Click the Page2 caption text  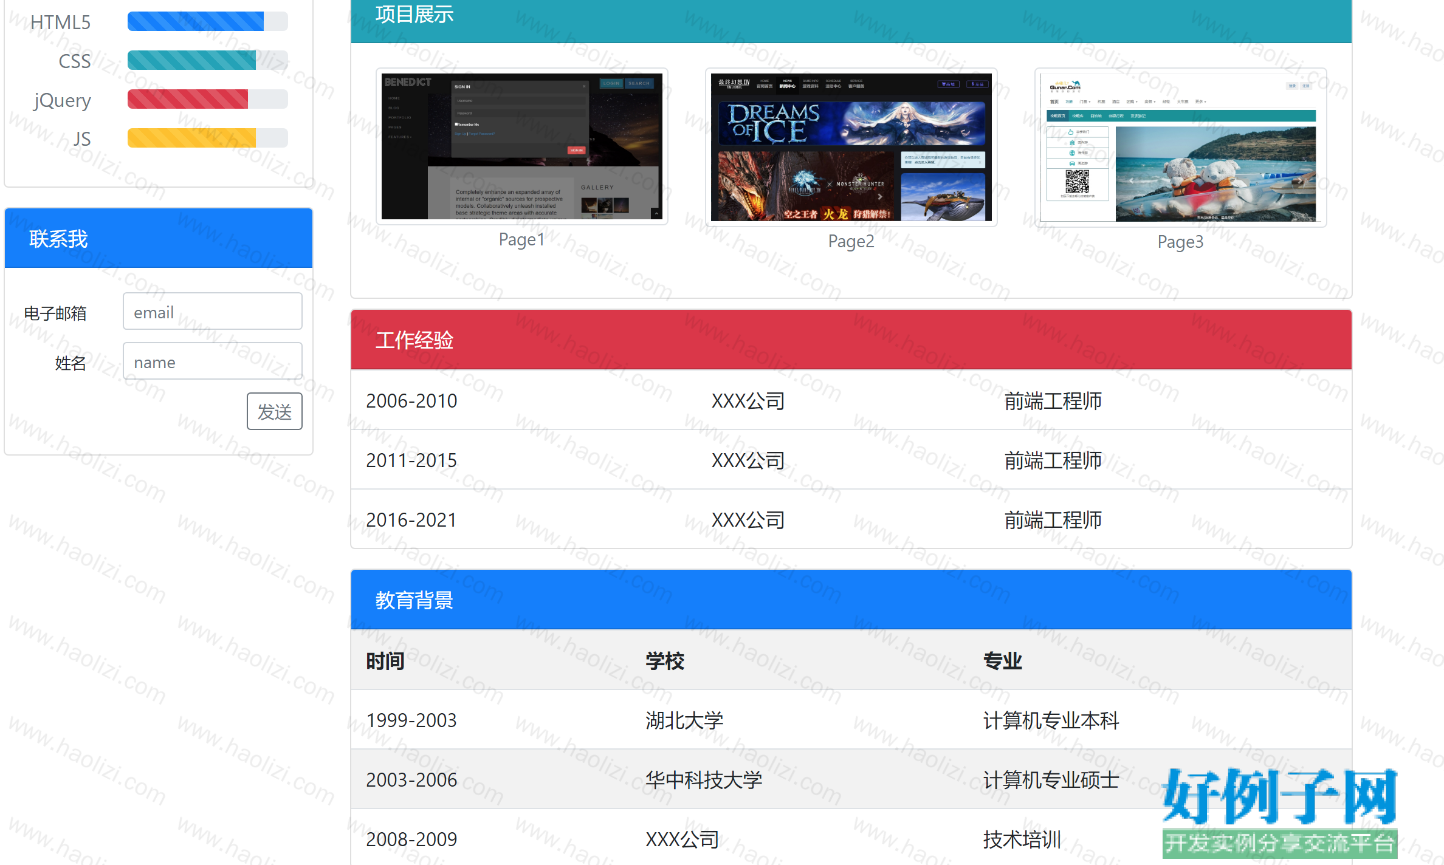(x=851, y=241)
